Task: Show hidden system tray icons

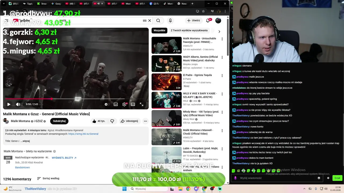Action: (x=304, y=189)
